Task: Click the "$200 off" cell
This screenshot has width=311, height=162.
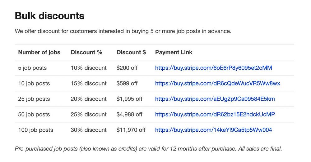Action: (127, 68)
